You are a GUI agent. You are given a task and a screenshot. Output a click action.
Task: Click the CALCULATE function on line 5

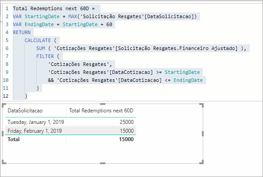[38, 40]
